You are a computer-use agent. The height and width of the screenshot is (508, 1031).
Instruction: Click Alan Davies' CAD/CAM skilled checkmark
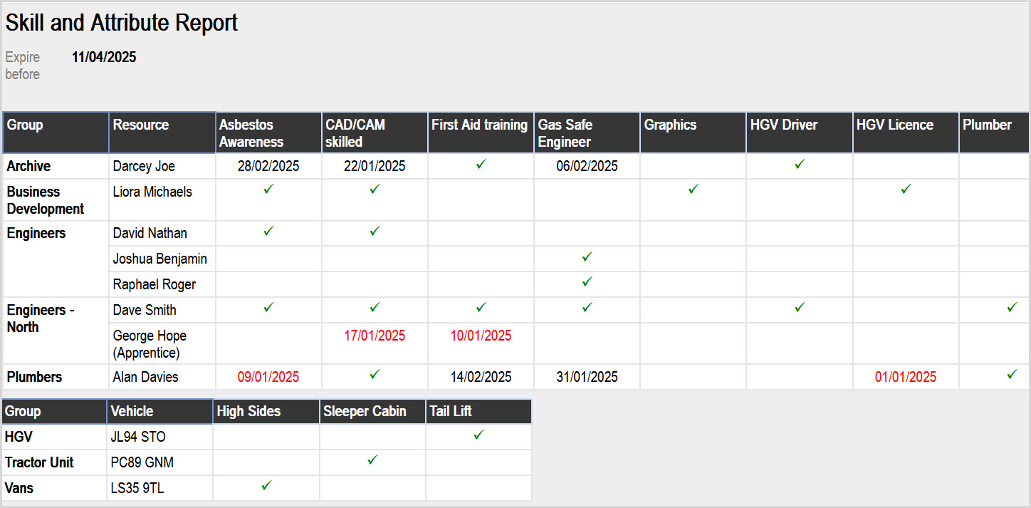point(375,375)
